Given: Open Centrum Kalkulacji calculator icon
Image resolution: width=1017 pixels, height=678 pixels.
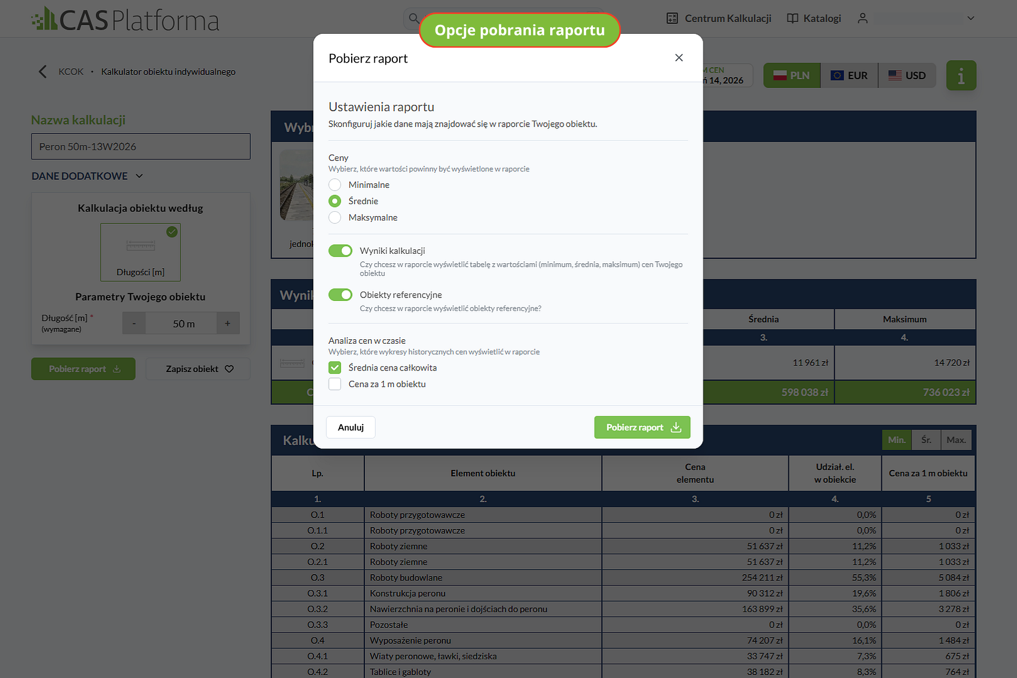Looking at the screenshot, I should click(x=672, y=18).
